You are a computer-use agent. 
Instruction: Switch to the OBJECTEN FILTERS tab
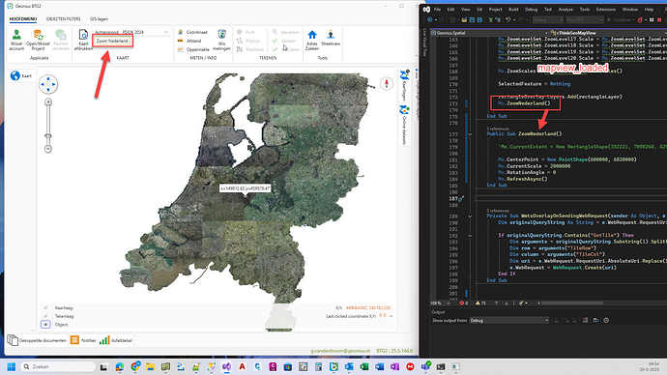click(x=64, y=19)
